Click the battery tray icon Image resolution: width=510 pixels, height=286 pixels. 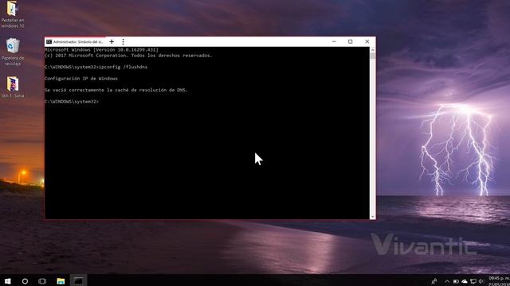pyautogui.click(x=456, y=281)
